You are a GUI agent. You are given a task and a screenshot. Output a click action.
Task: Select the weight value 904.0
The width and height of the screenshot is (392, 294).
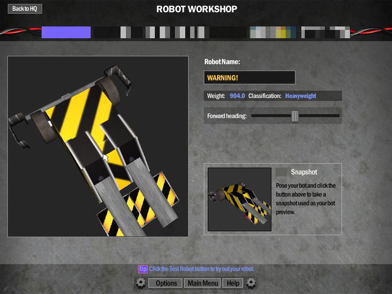click(x=237, y=96)
